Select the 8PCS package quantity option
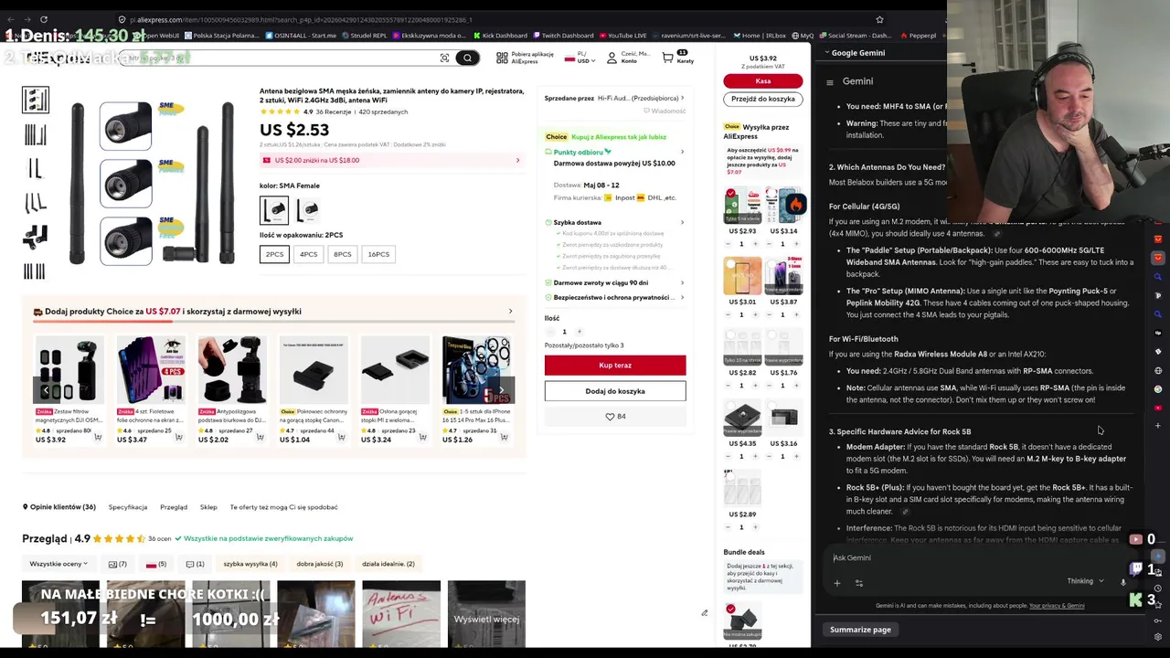Viewport: 1170px width, 658px height. click(x=342, y=254)
